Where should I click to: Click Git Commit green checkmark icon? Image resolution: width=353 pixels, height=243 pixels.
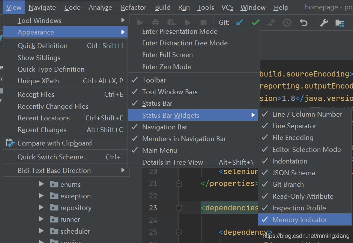(255, 22)
